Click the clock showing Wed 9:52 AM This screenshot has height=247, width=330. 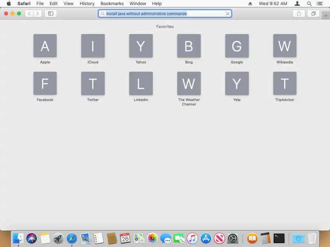tap(273, 4)
